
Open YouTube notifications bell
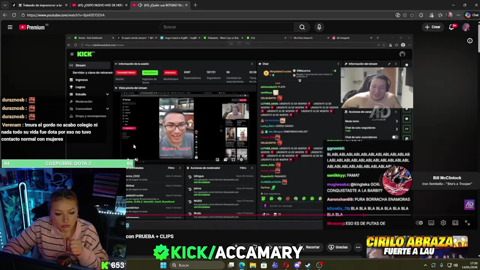[452, 27]
